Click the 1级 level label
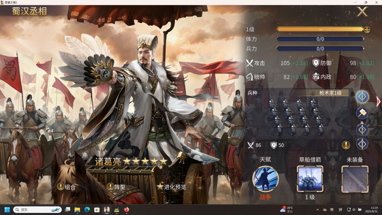Viewport: 382px width, 215px height. [x=250, y=29]
